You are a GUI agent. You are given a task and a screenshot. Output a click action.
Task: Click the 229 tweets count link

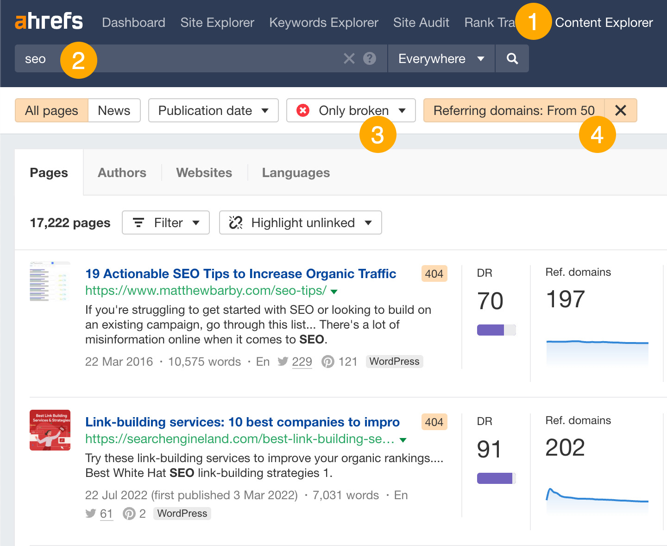pyautogui.click(x=302, y=362)
